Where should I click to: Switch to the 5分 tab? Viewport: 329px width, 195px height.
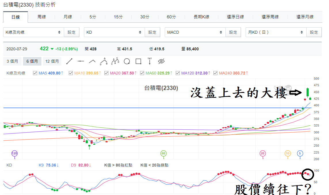[x=93, y=17]
